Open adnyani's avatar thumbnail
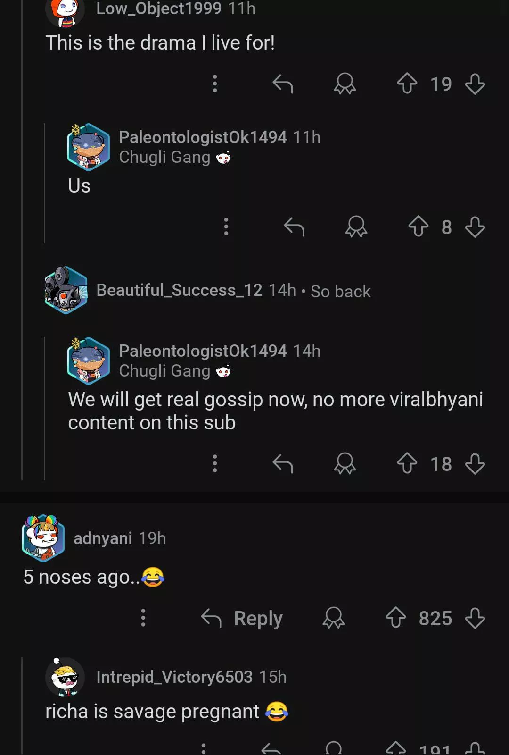The width and height of the screenshot is (509, 755). point(43,538)
